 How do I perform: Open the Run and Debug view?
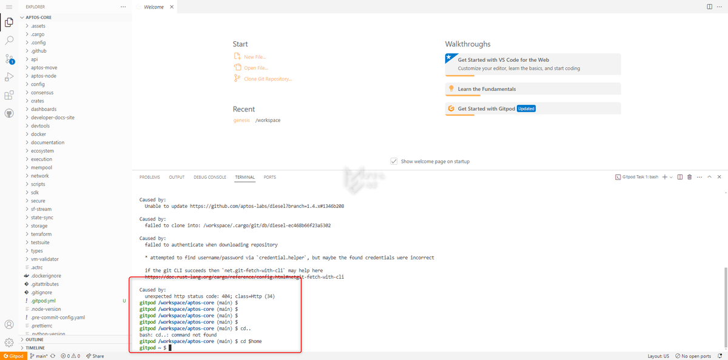tap(9, 77)
